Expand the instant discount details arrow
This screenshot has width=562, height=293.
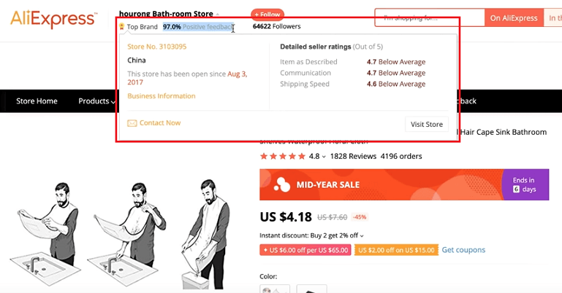[362, 235]
